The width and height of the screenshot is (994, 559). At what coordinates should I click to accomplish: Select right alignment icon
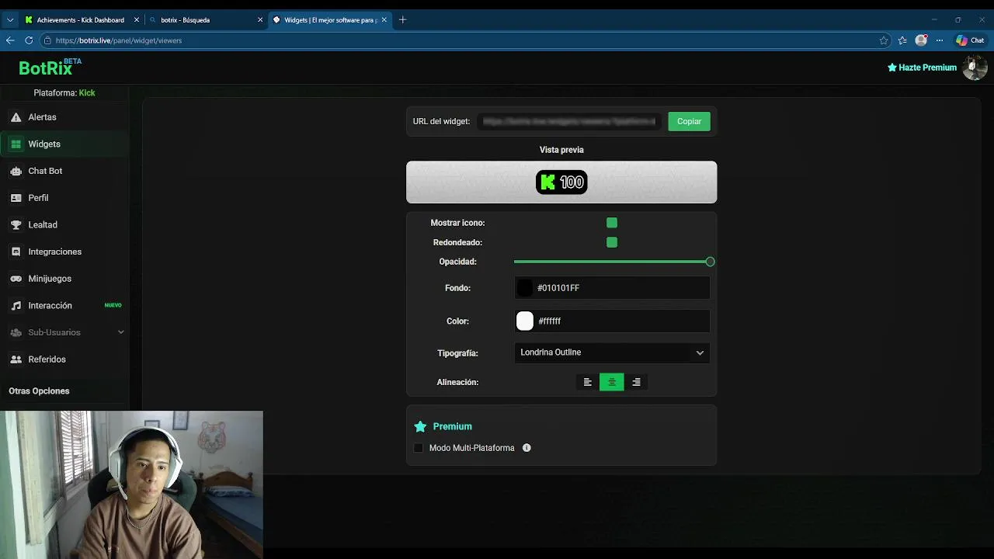(x=636, y=382)
